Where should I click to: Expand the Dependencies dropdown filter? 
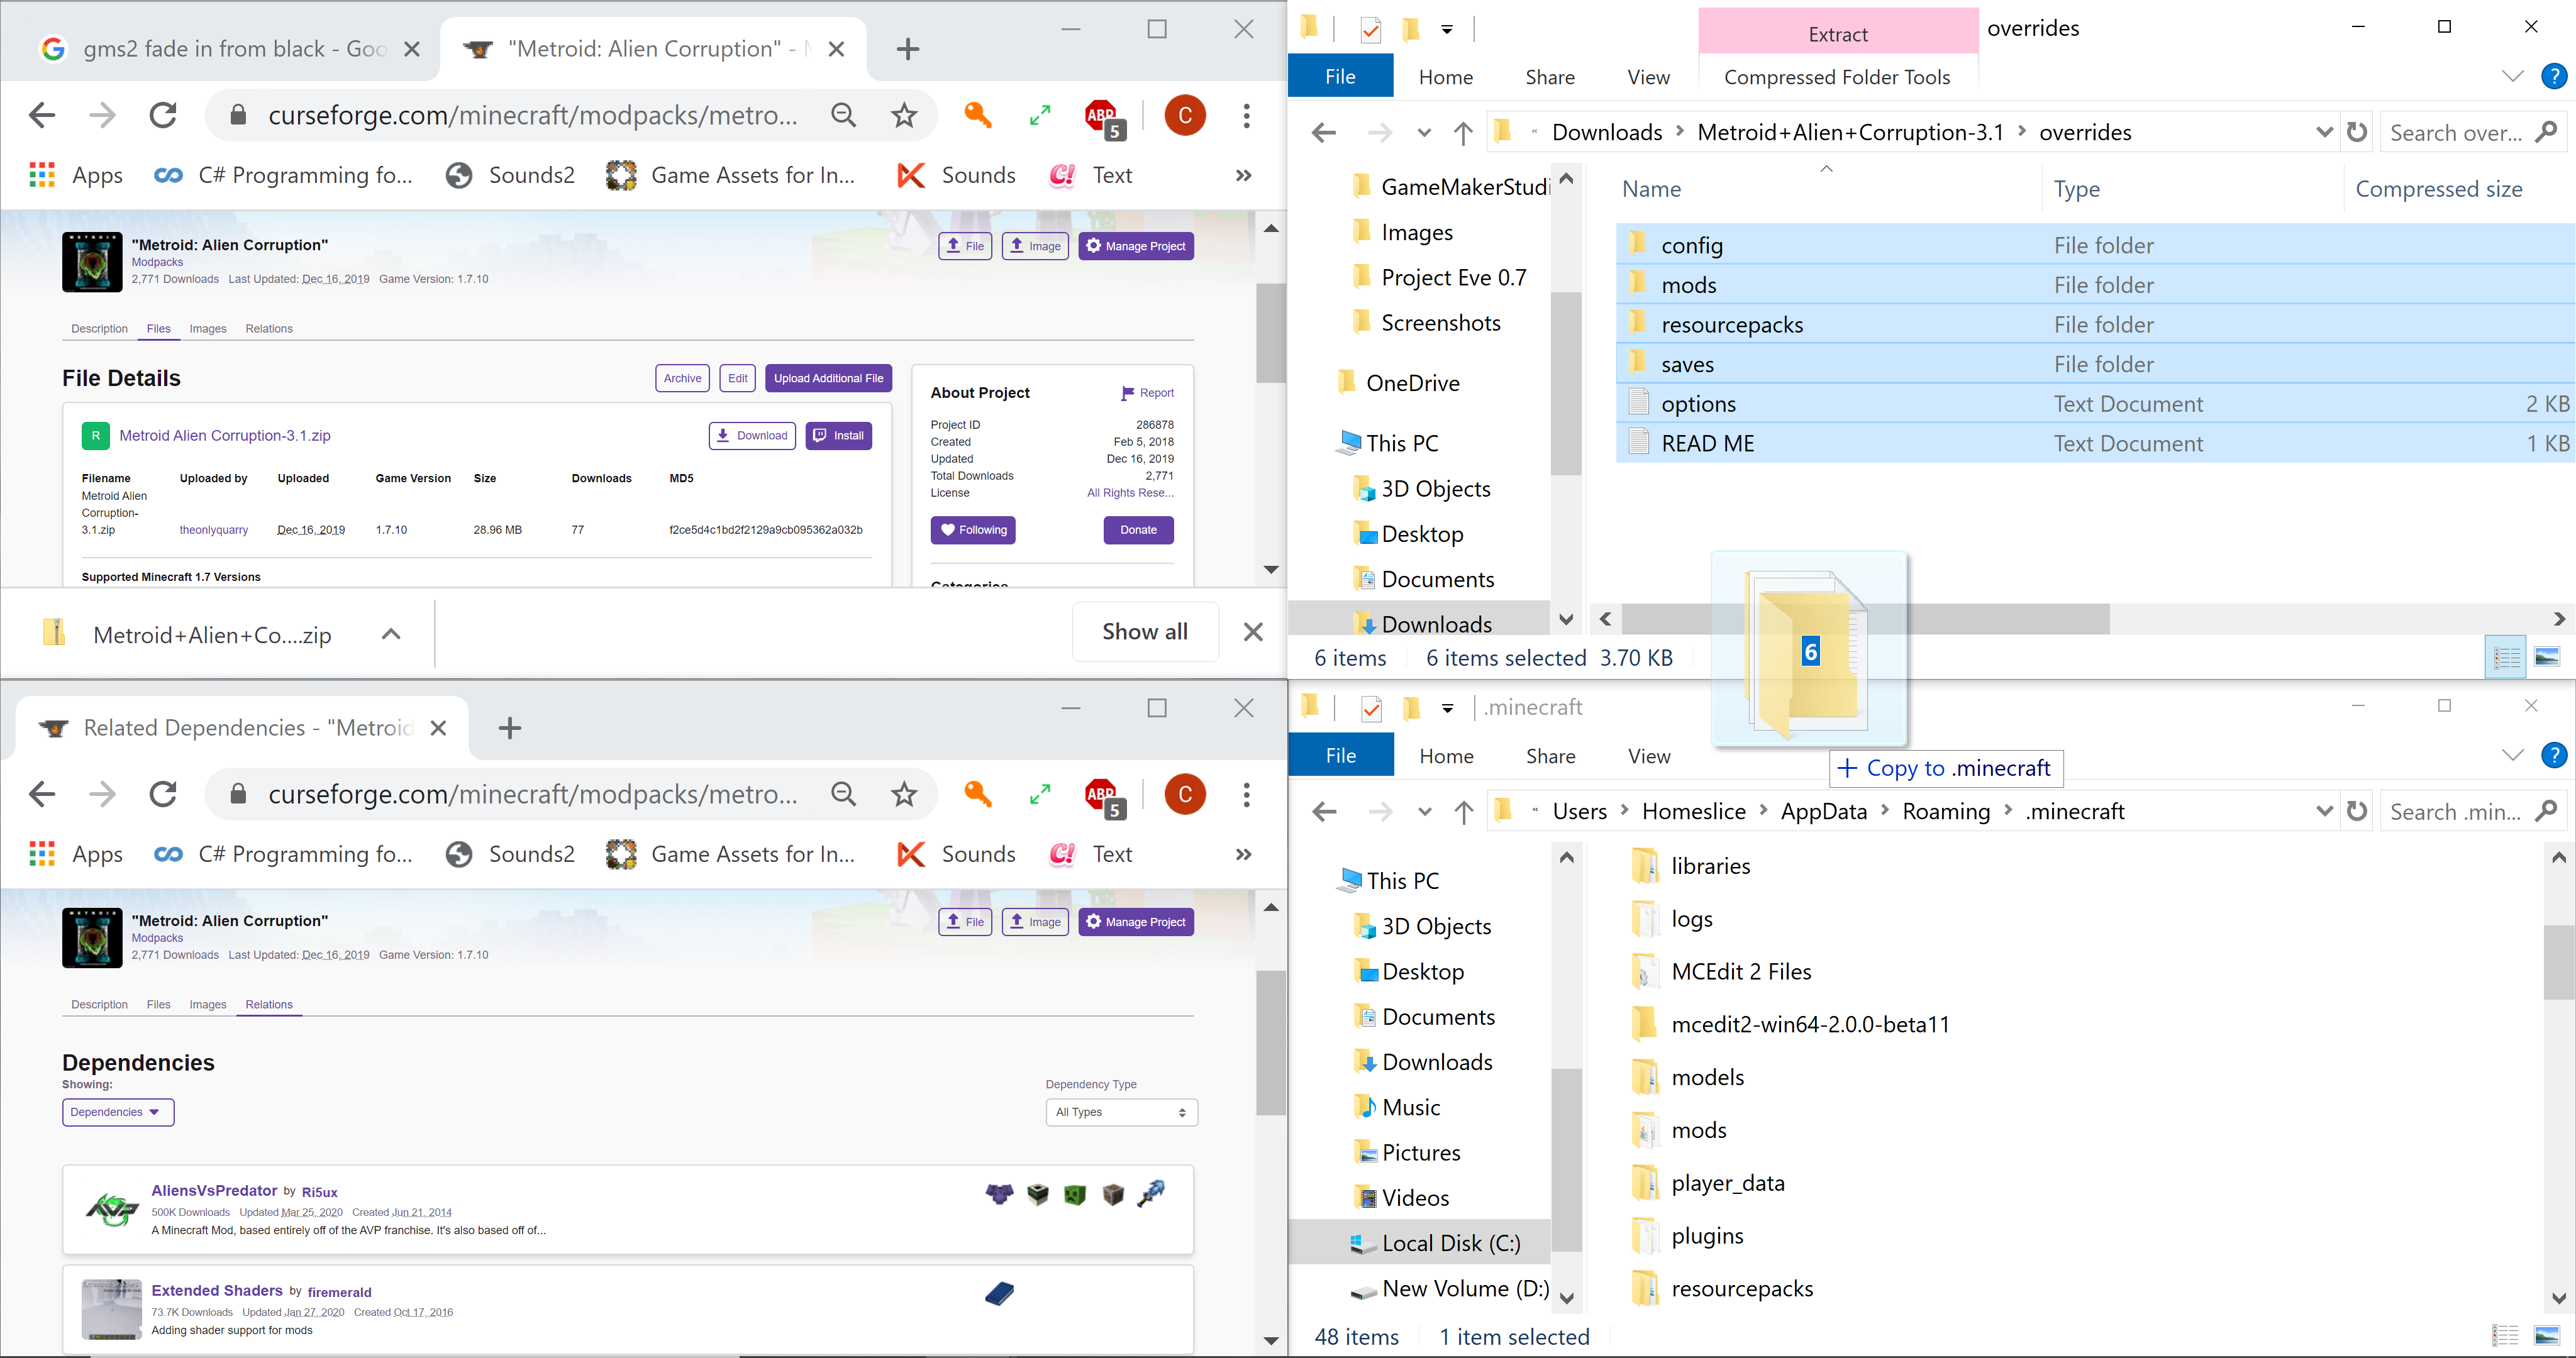114,1111
